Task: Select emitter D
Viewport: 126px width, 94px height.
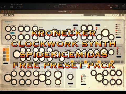Action: coord(4,60)
